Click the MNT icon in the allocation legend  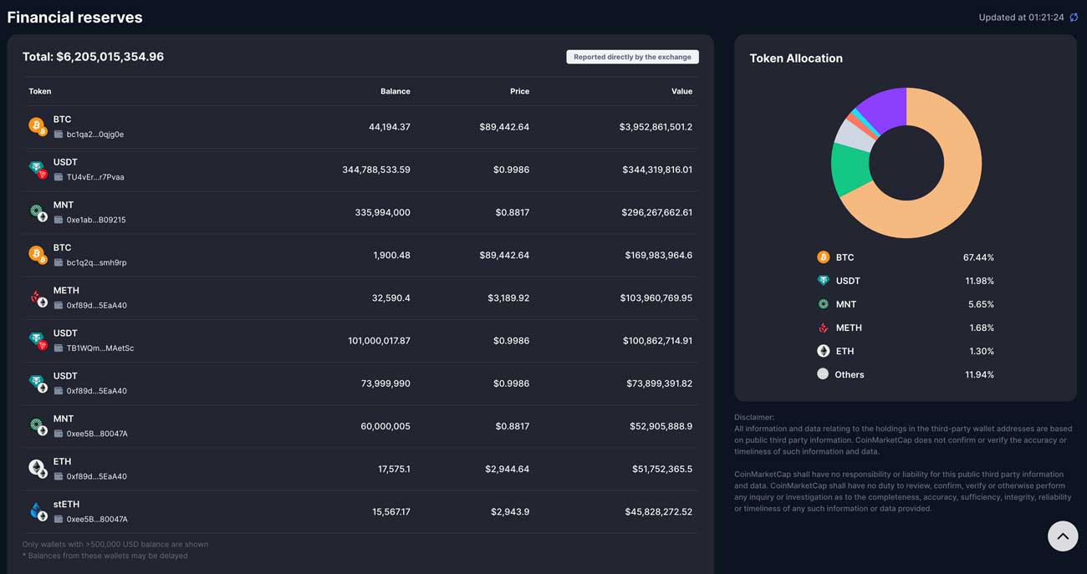coord(823,304)
